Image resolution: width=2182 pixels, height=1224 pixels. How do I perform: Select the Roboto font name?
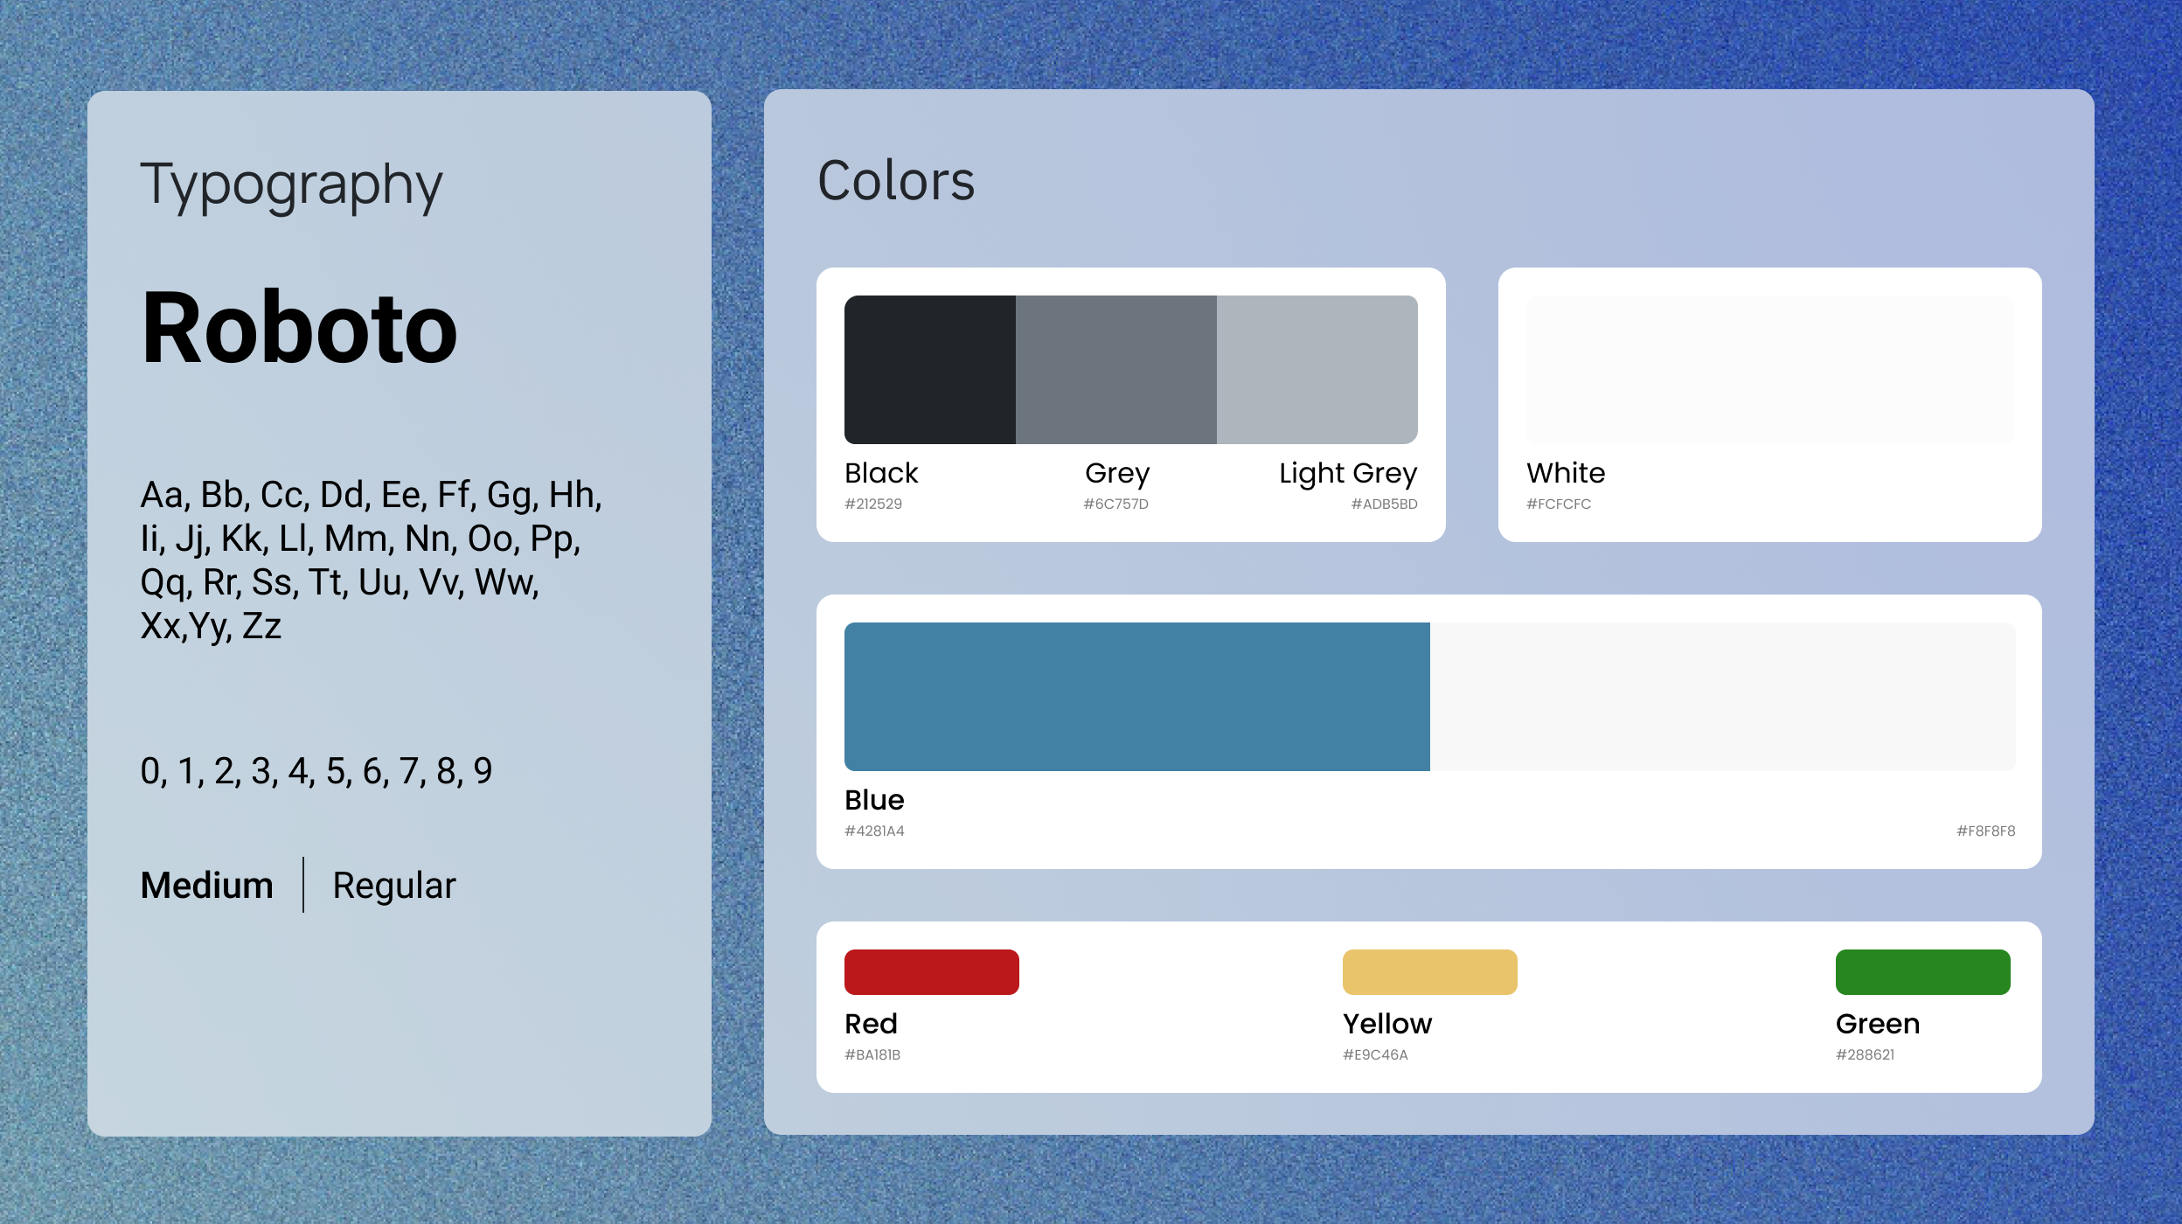coord(299,328)
